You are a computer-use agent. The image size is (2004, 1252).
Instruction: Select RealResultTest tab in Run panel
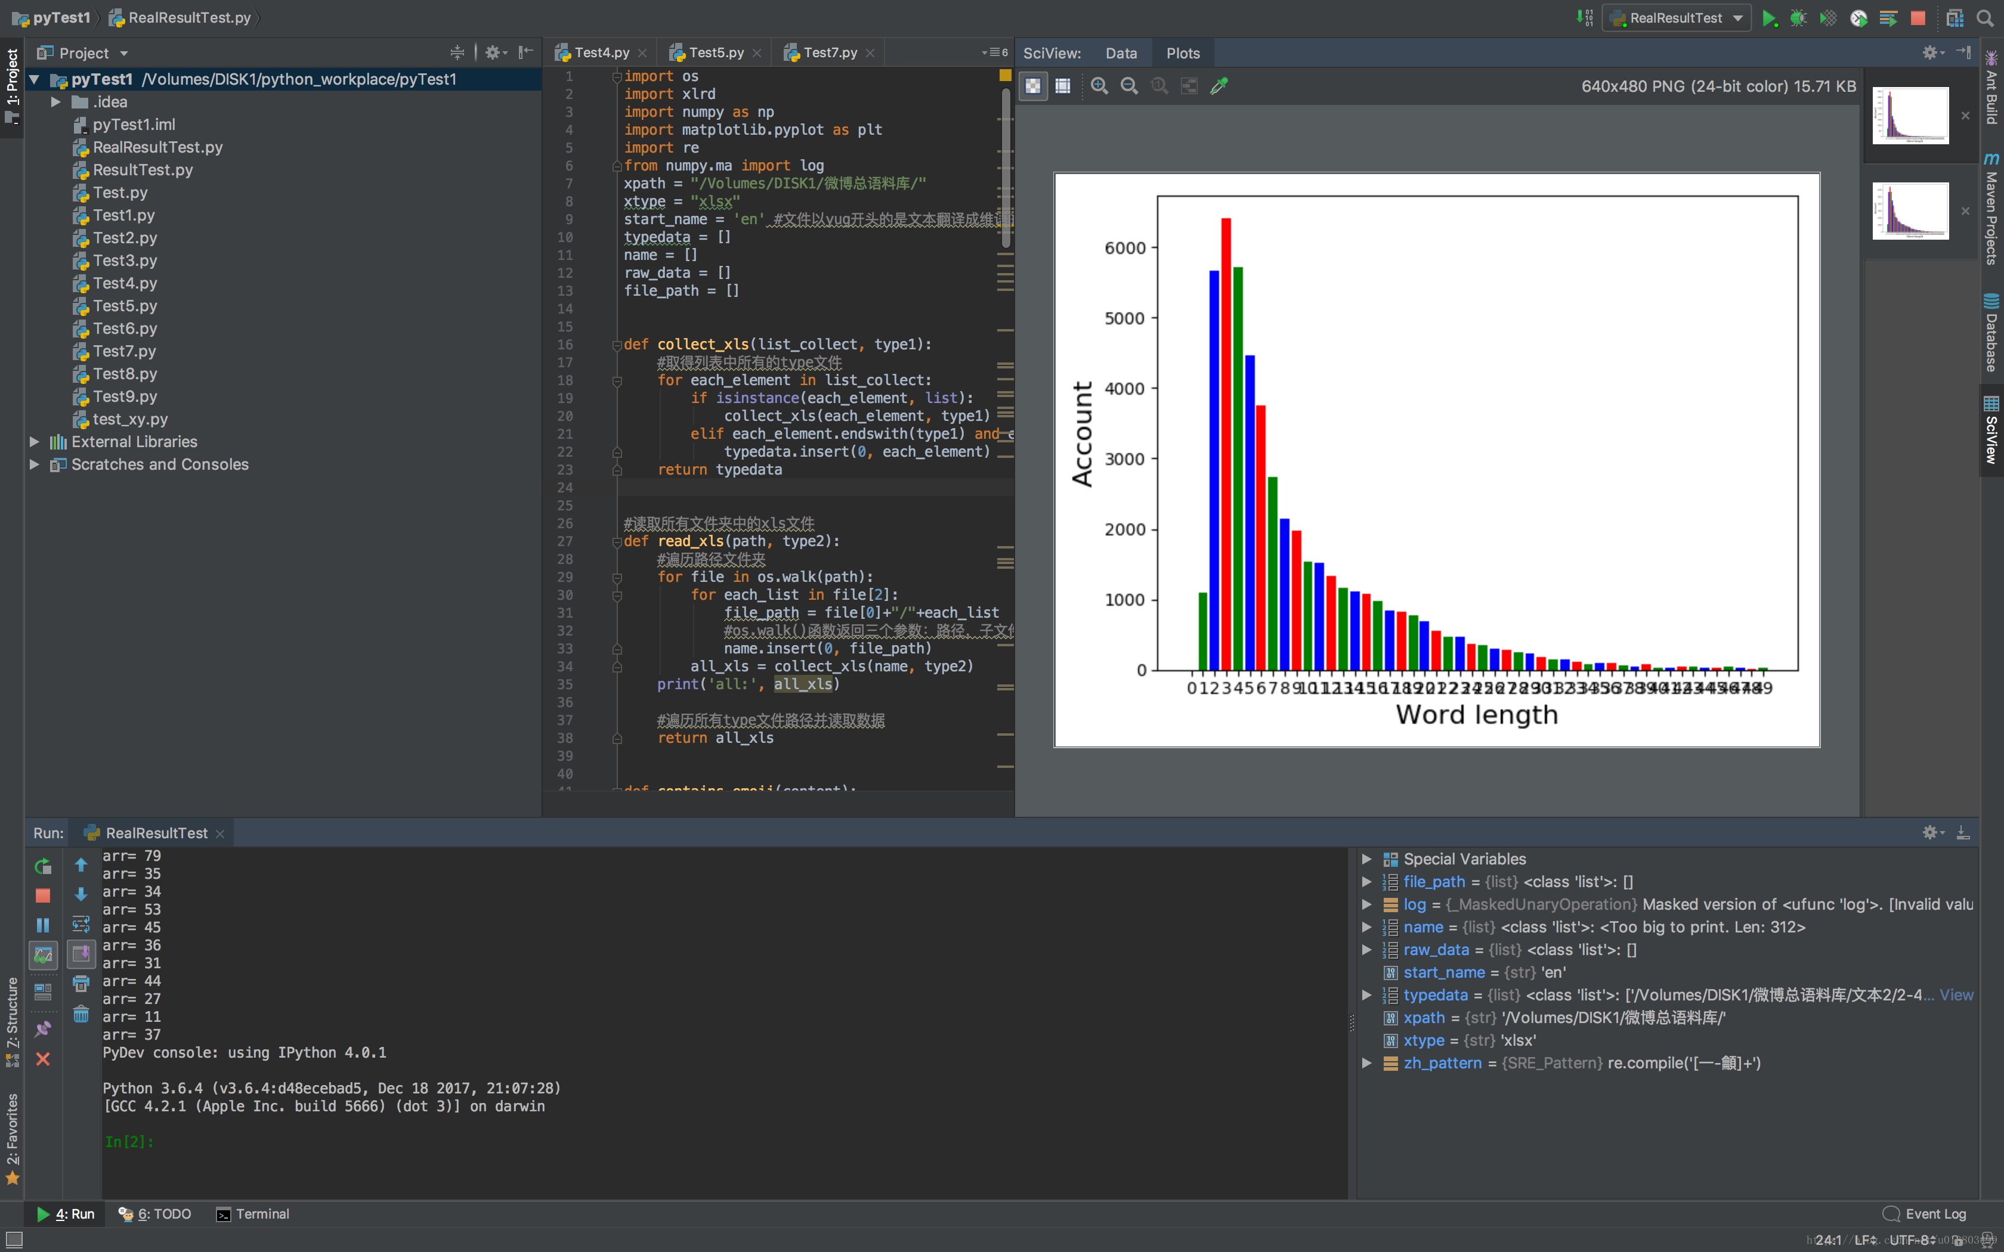(x=156, y=833)
